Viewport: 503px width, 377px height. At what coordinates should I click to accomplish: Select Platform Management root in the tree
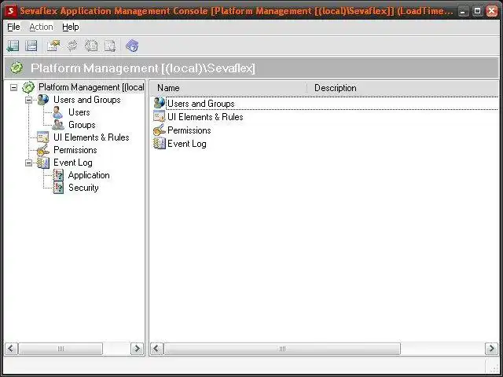point(91,87)
